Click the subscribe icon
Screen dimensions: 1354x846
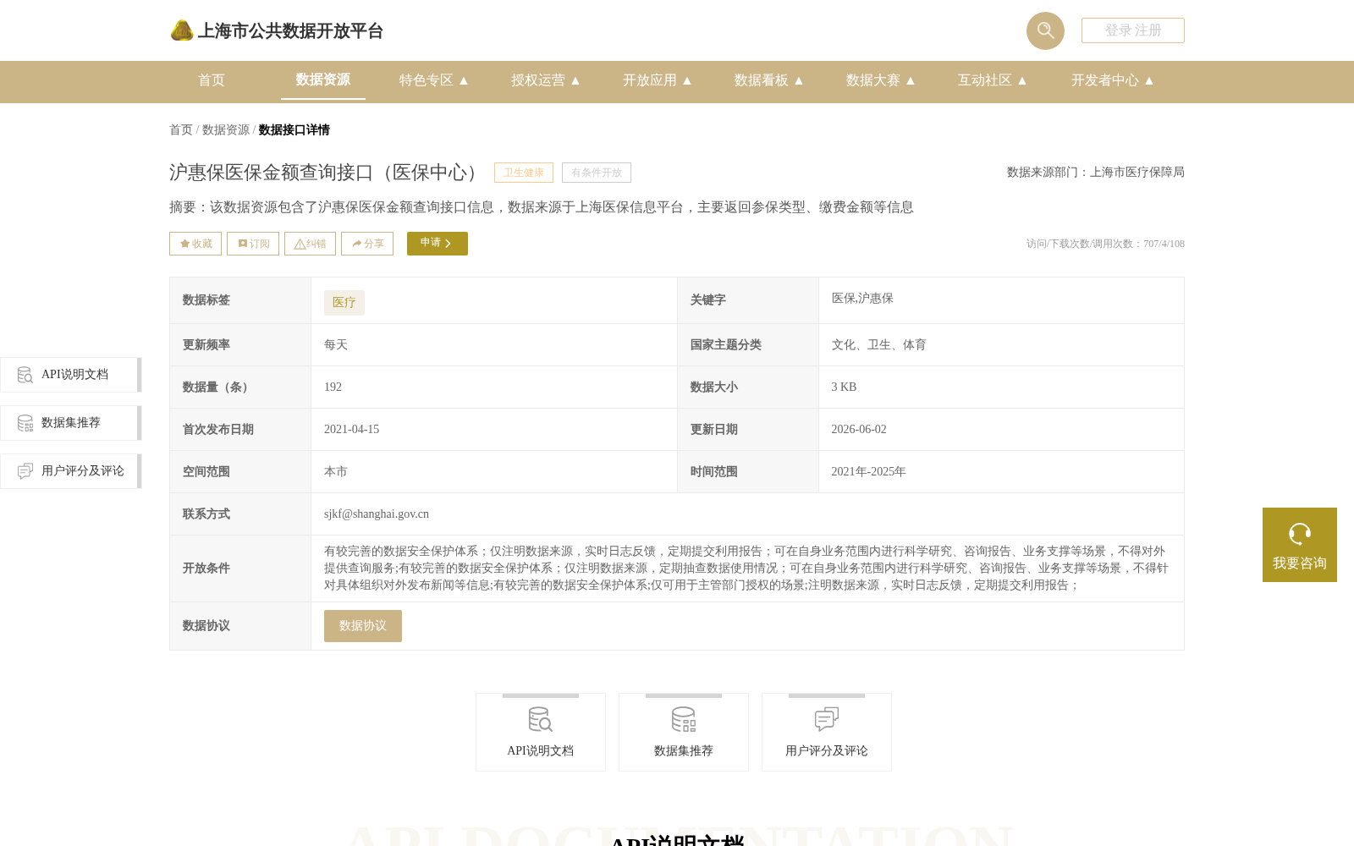point(243,244)
